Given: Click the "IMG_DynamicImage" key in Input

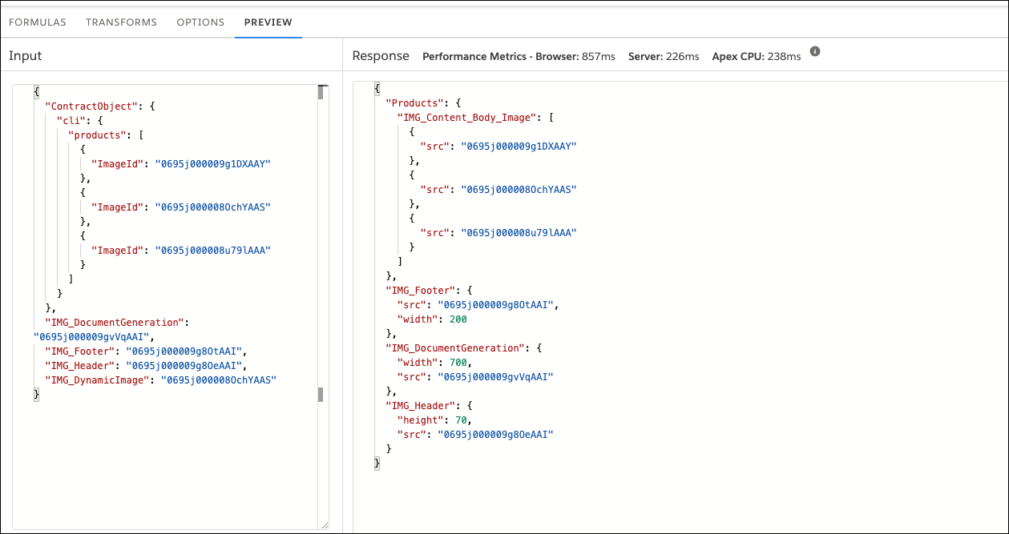Looking at the screenshot, I should coord(98,380).
